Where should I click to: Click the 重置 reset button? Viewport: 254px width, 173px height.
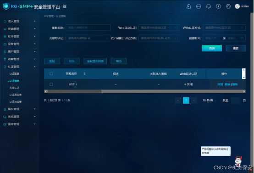[x=236, y=48]
